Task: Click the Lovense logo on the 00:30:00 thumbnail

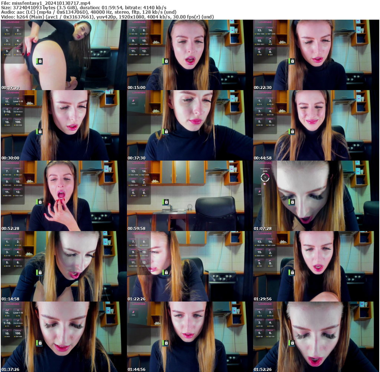Action: (12, 93)
